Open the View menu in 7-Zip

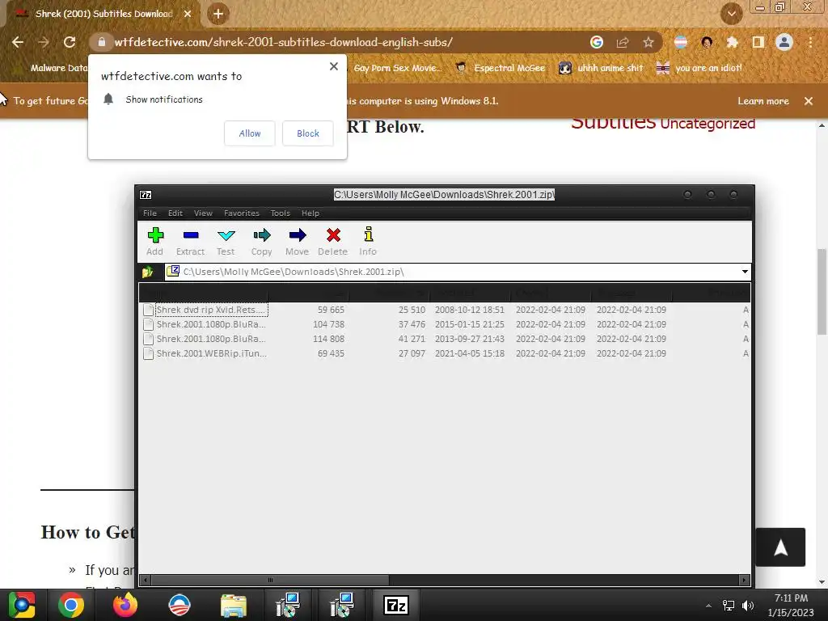pyautogui.click(x=203, y=213)
